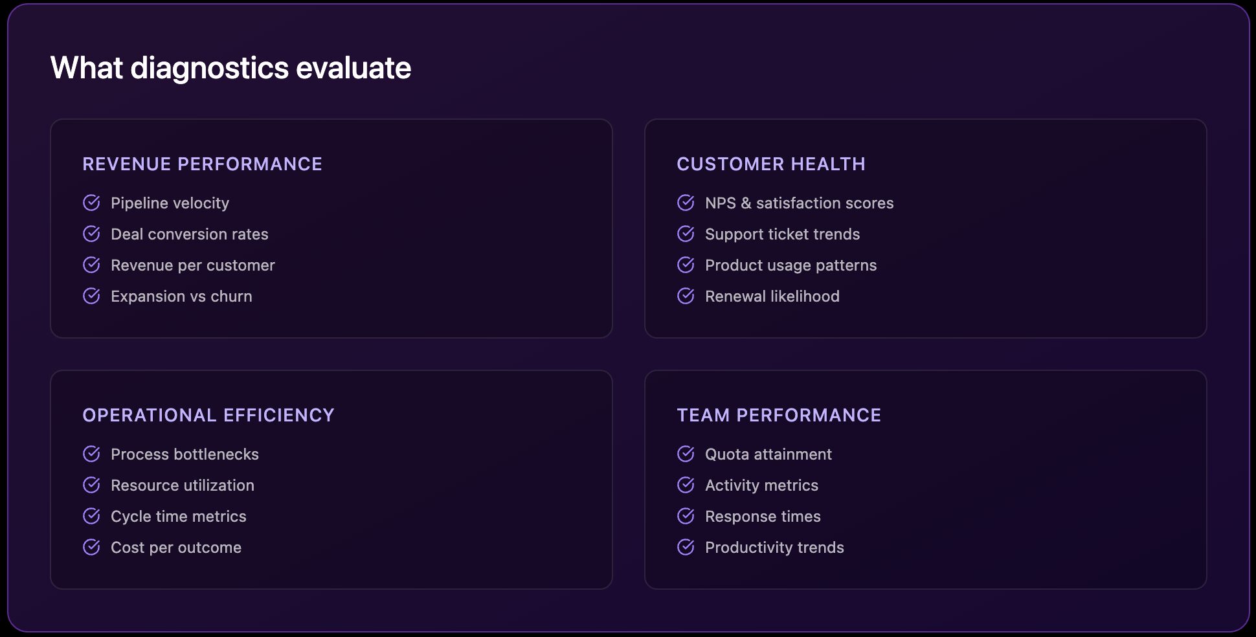Click the check icon beside Quota attainment
The image size is (1256, 637).
point(686,454)
